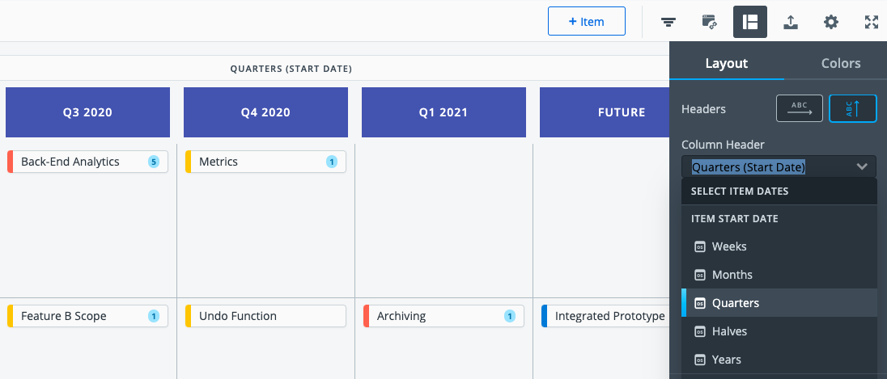Expand the Column Header dropdown chevron
The image size is (887, 379).
(862, 166)
